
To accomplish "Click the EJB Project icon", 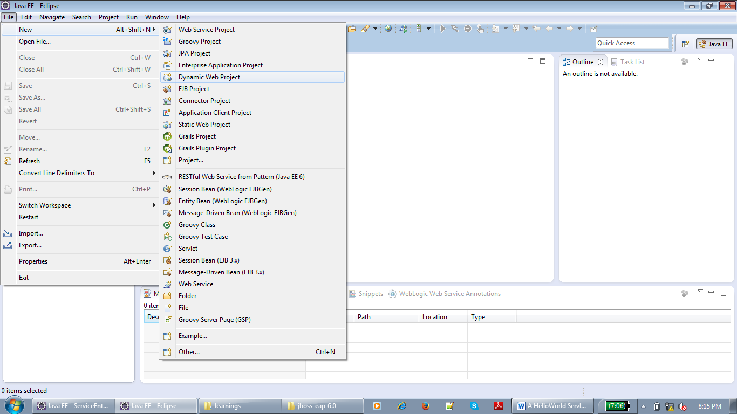I will pos(168,89).
